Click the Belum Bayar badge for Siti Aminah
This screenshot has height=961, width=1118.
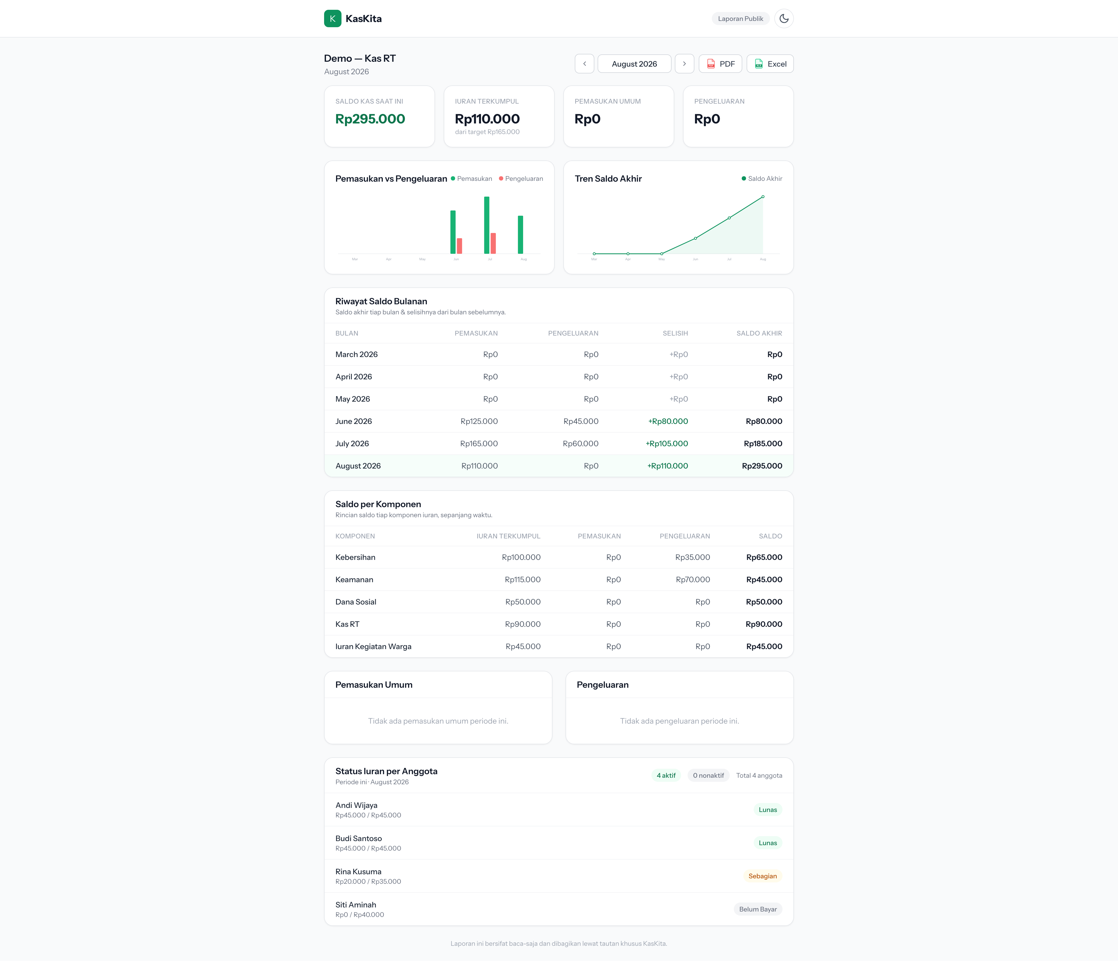(757, 909)
